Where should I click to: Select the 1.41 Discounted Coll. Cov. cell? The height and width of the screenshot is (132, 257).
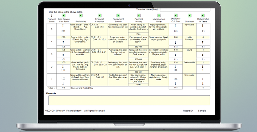click(175, 47)
